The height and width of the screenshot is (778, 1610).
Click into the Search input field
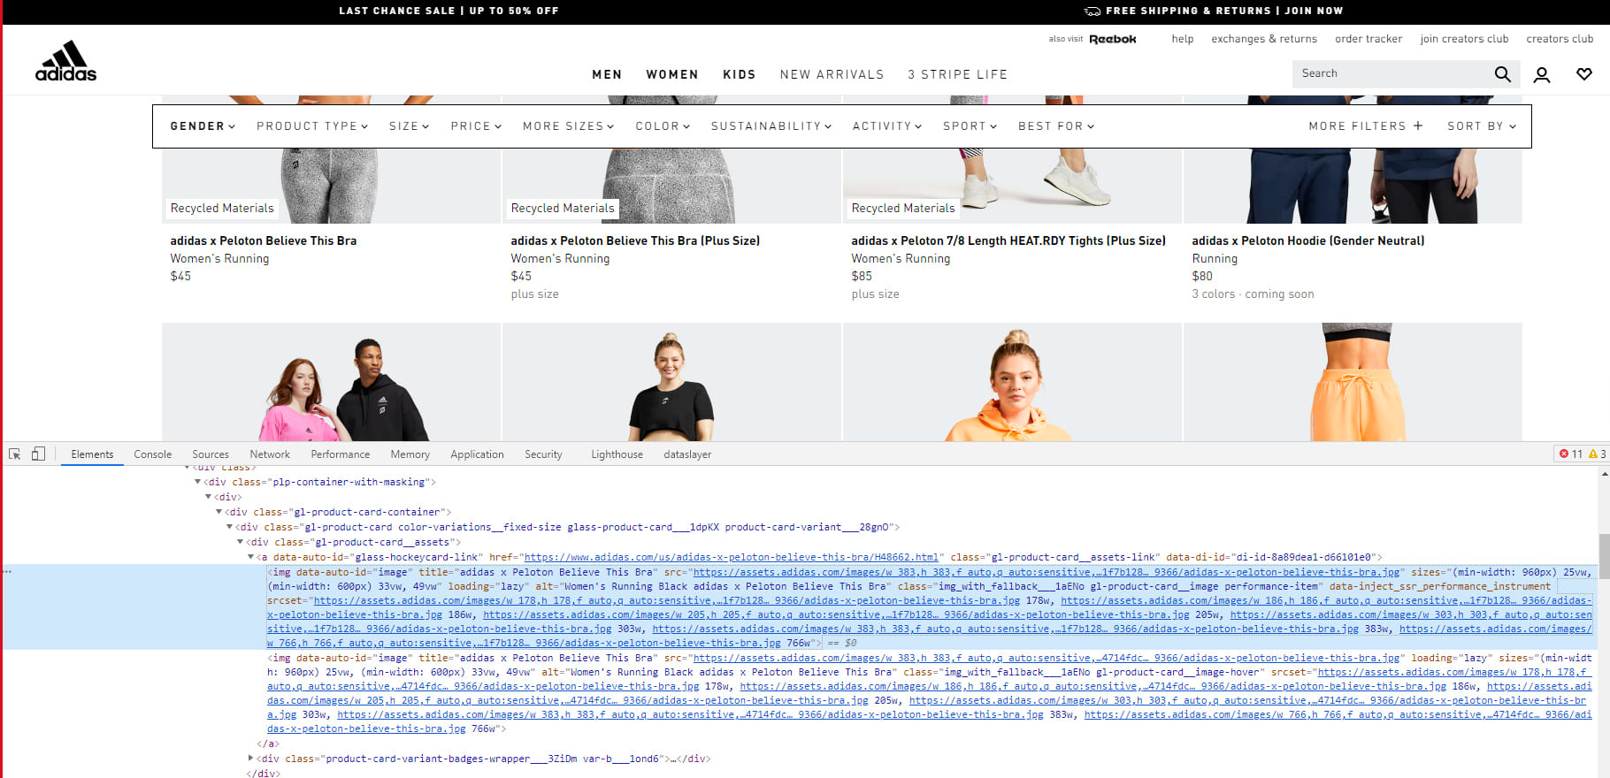pos(1392,73)
